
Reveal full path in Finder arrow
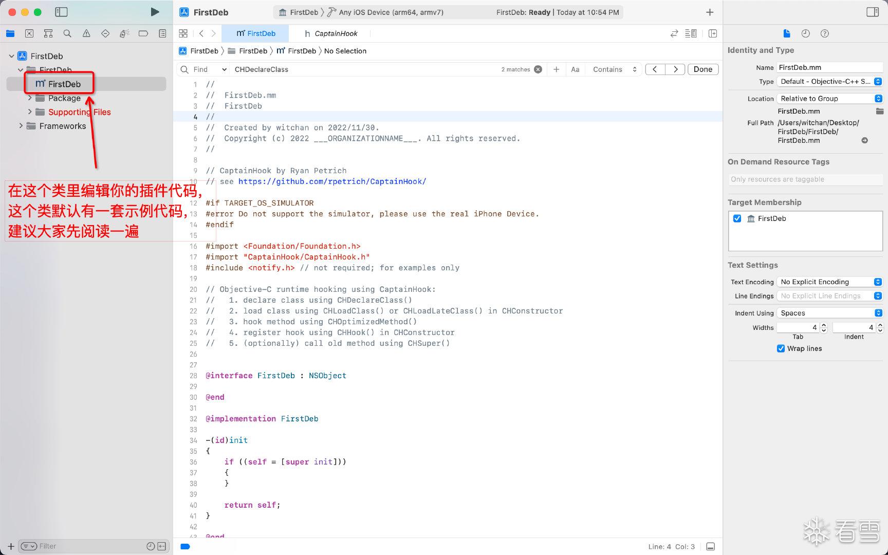point(865,140)
